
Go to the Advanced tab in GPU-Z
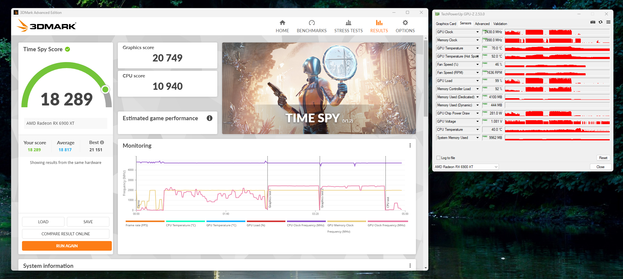click(x=482, y=24)
